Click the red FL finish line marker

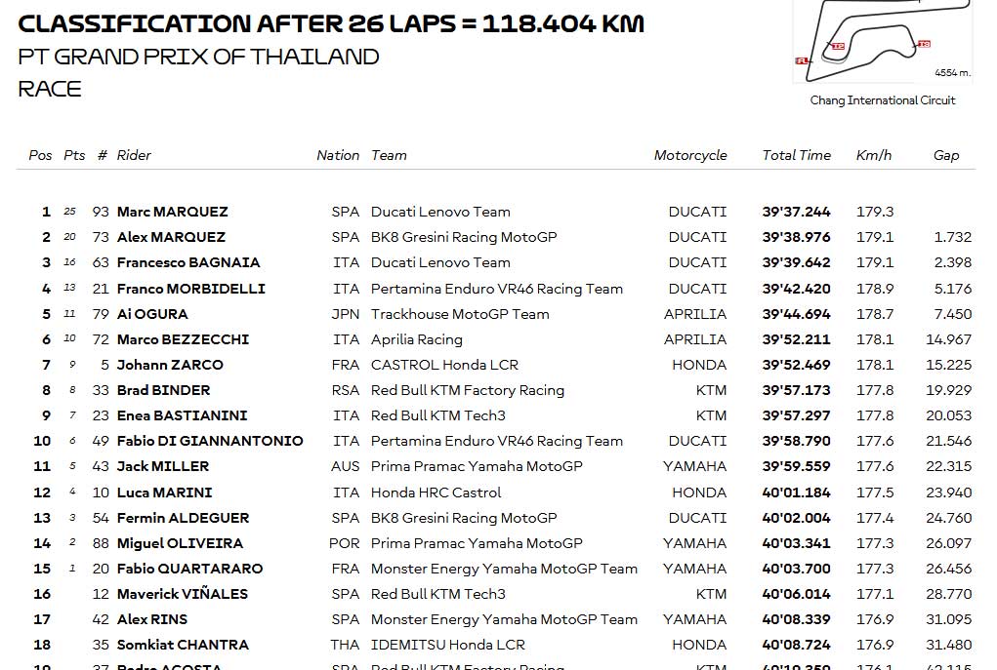pyautogui.click(x=802, y=61)
